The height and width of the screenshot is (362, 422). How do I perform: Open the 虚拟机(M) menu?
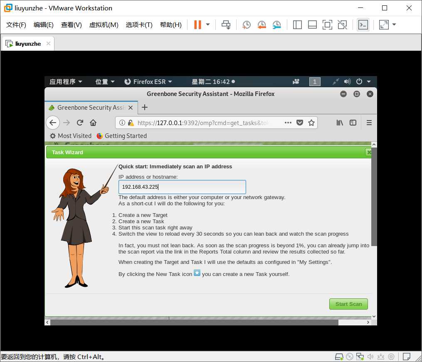pyautogui.click(x=104, y=25)
